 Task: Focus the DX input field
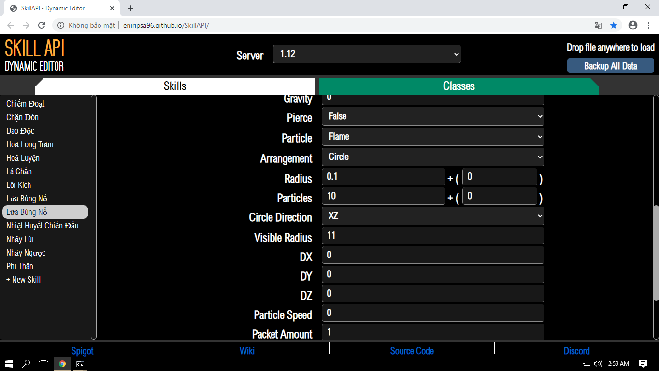pyautogui.click(x=433, y=255)
